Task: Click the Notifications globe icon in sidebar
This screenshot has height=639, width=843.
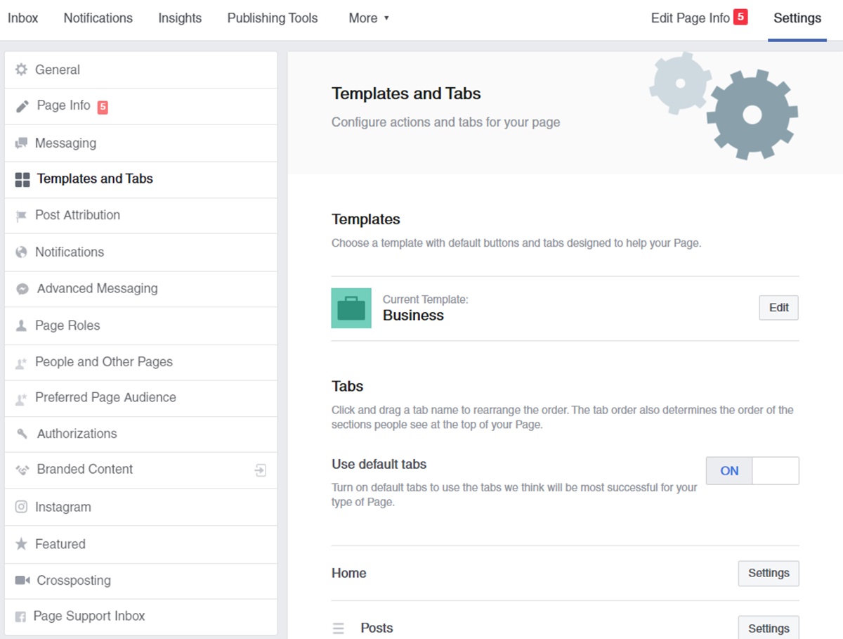Action: pos(21,252)
